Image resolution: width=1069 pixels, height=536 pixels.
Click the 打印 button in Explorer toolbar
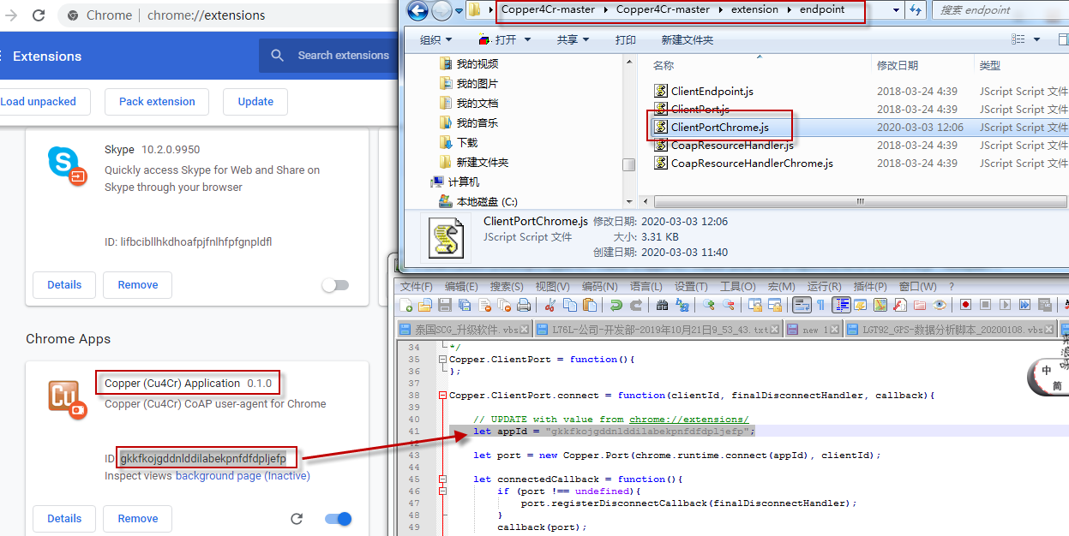coord(626,39)
